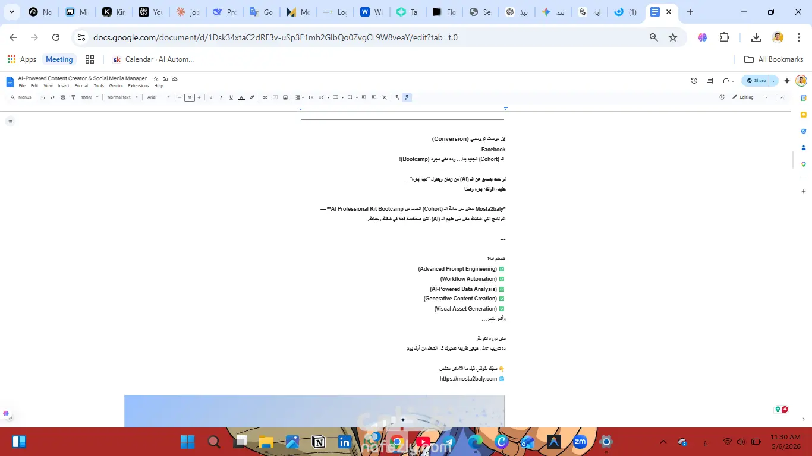
Task: Open Google Maps in side panel
Action: 804,164
